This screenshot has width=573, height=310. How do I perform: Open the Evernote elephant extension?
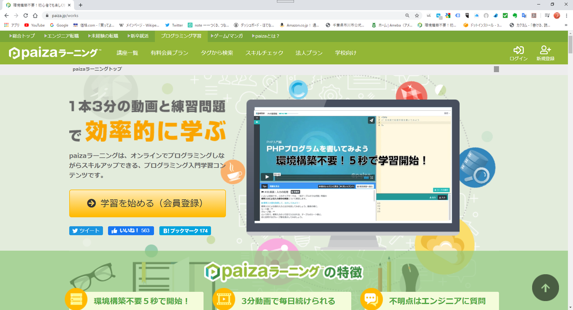click(x=515, y=15)
